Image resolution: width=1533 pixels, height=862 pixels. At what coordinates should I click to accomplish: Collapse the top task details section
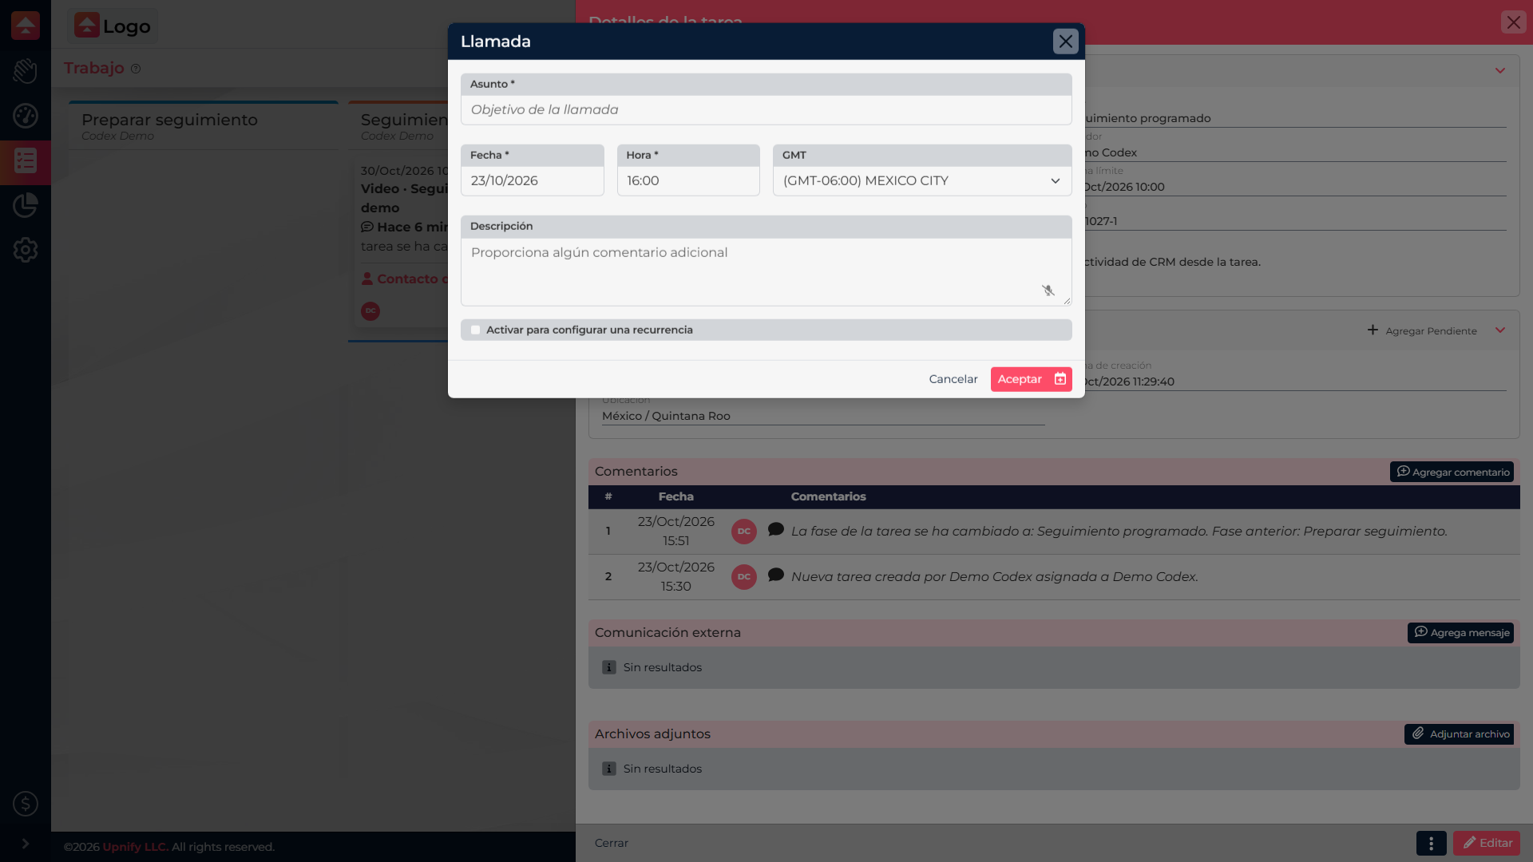[1500, 71]
